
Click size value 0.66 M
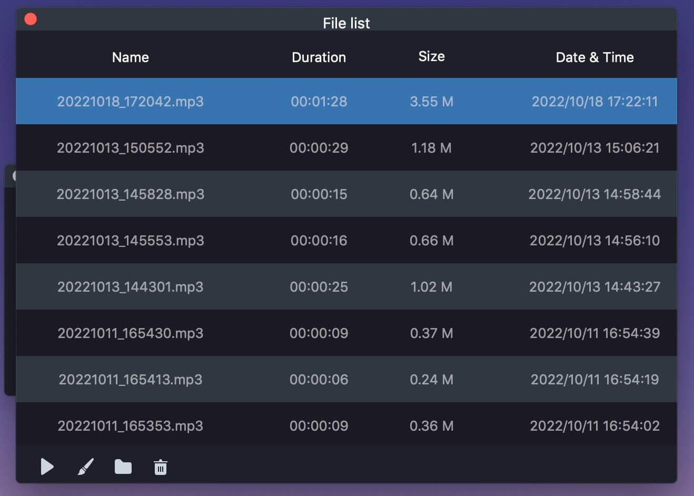(x=432, y=240)
